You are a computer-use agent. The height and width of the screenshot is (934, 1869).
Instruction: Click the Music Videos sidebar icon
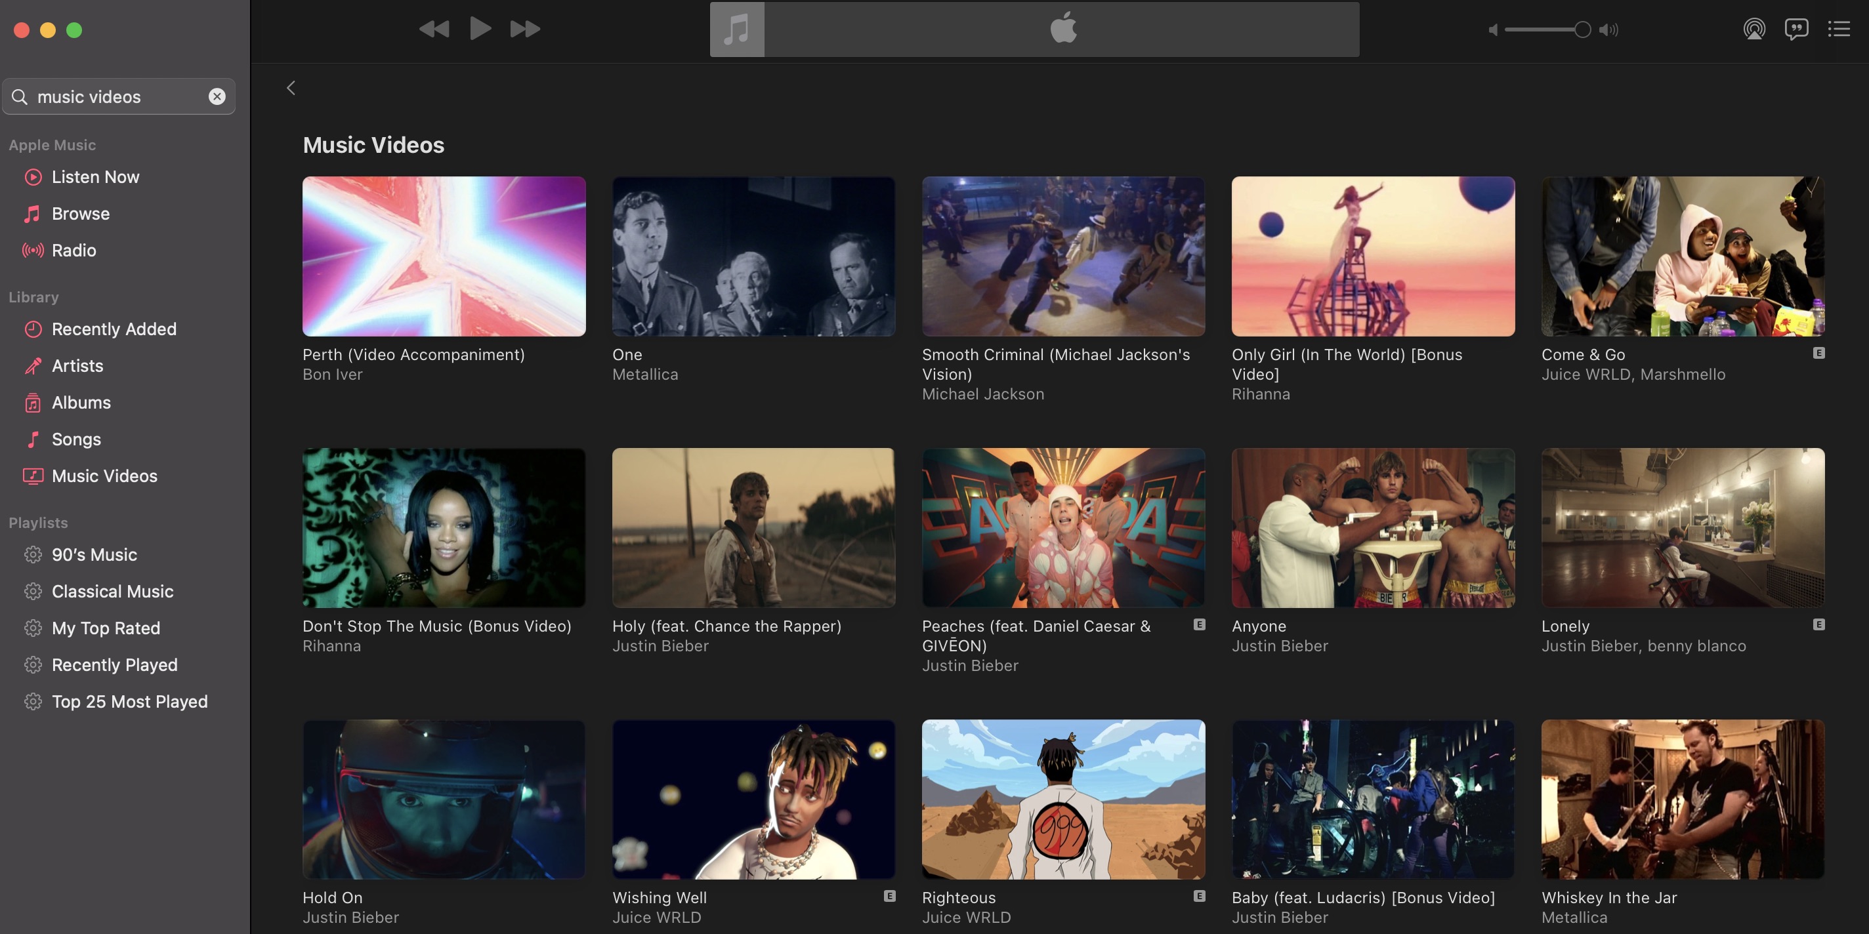31,477
